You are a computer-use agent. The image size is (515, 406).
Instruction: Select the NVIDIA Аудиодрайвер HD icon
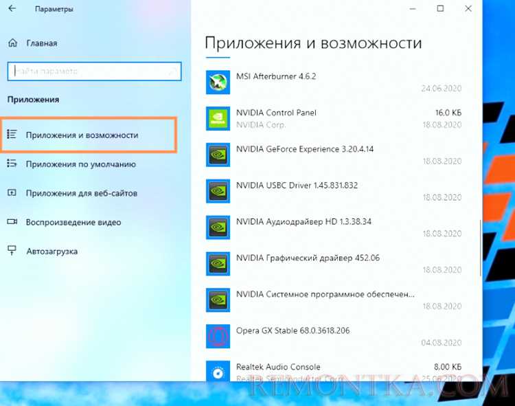(218, 227)
